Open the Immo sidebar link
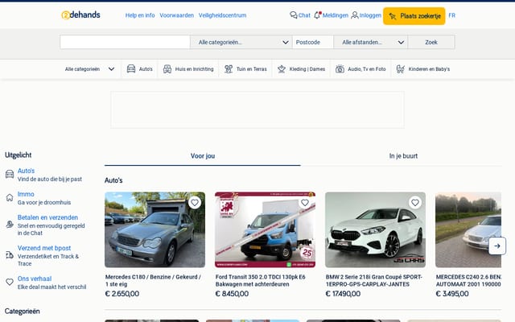Screen dimensions: 515x322 coord(26,194)
